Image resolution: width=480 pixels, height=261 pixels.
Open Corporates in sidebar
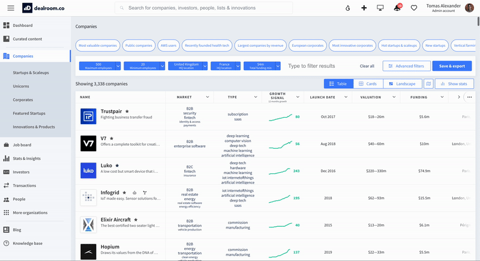coord(23,100)
